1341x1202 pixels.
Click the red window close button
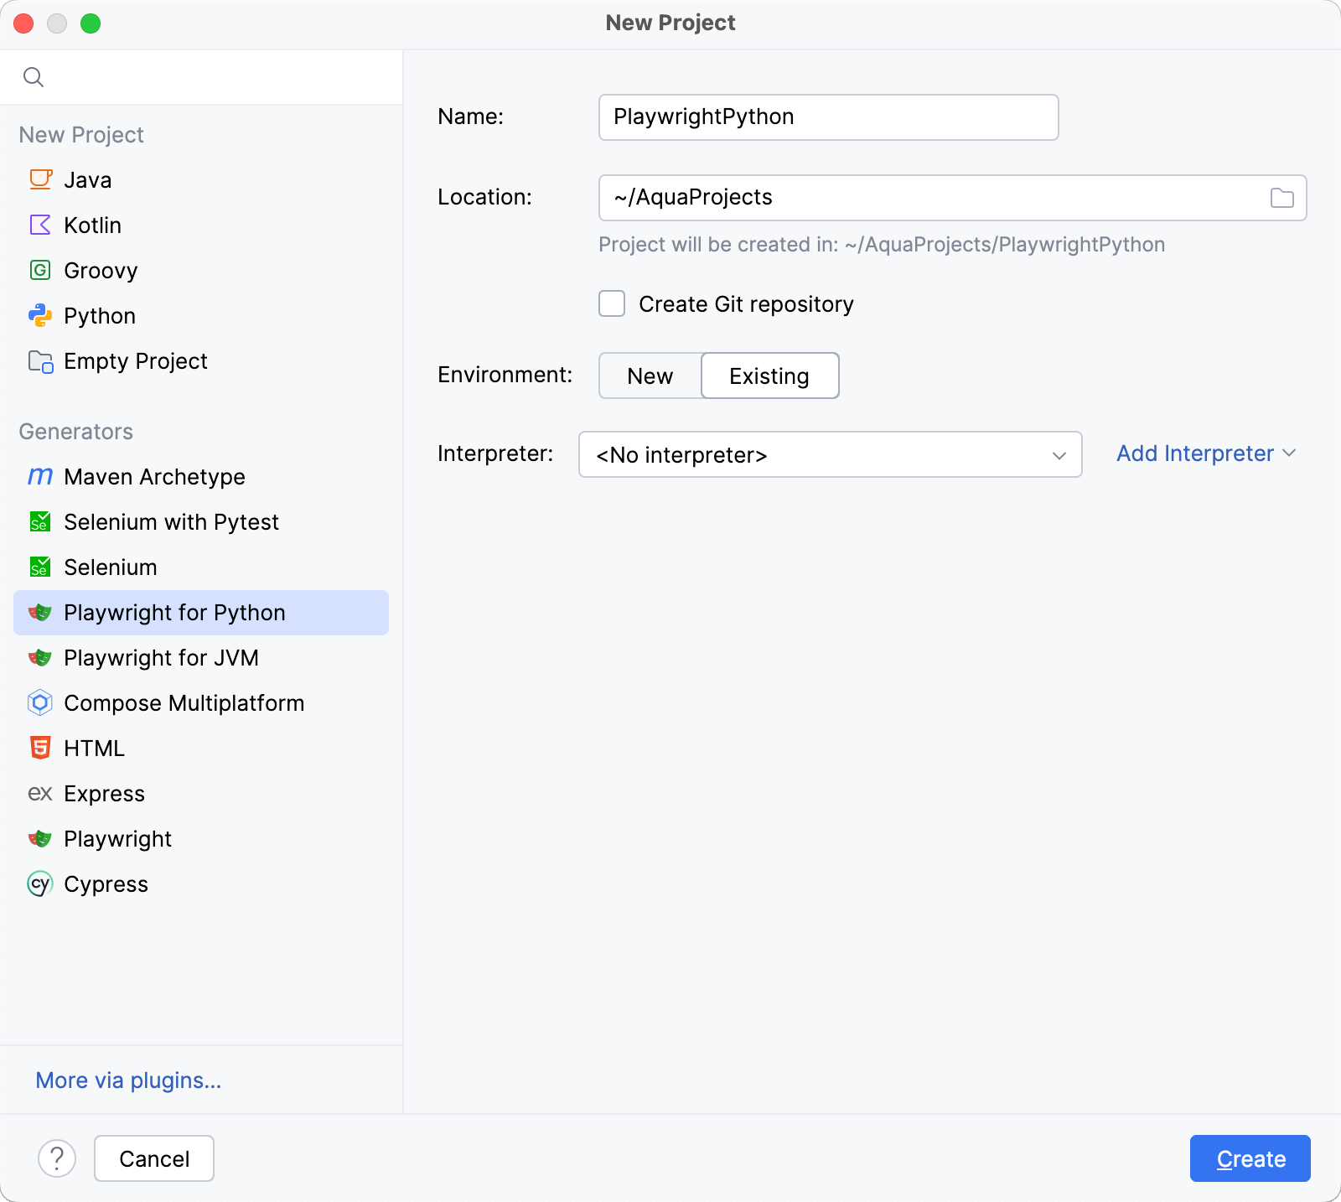[x=23, y=23]
